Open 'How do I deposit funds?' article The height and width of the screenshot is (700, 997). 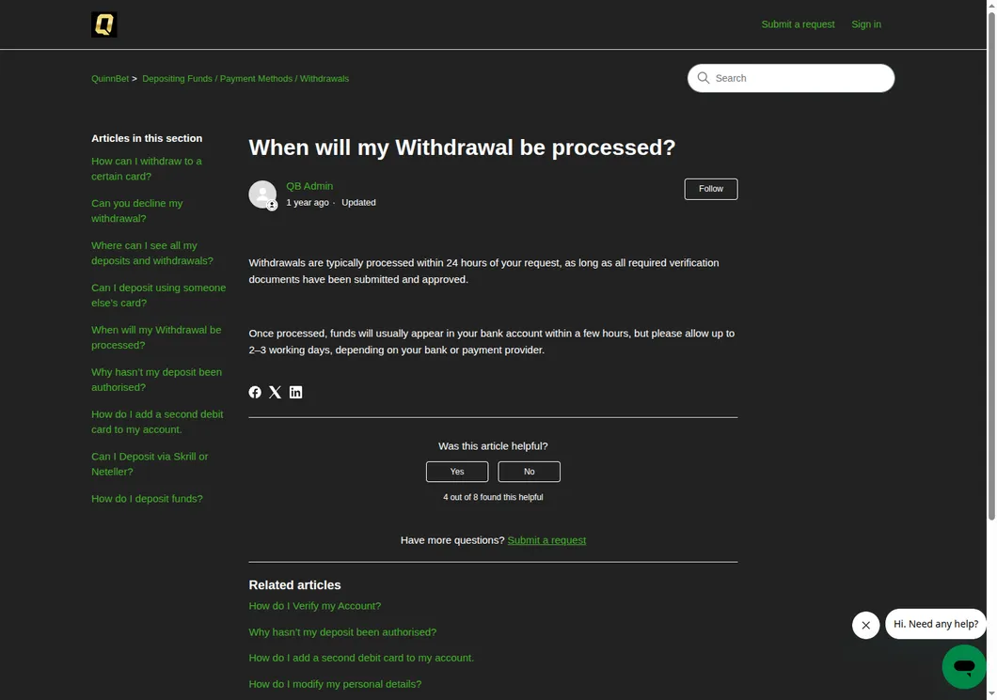pos(147,499)
